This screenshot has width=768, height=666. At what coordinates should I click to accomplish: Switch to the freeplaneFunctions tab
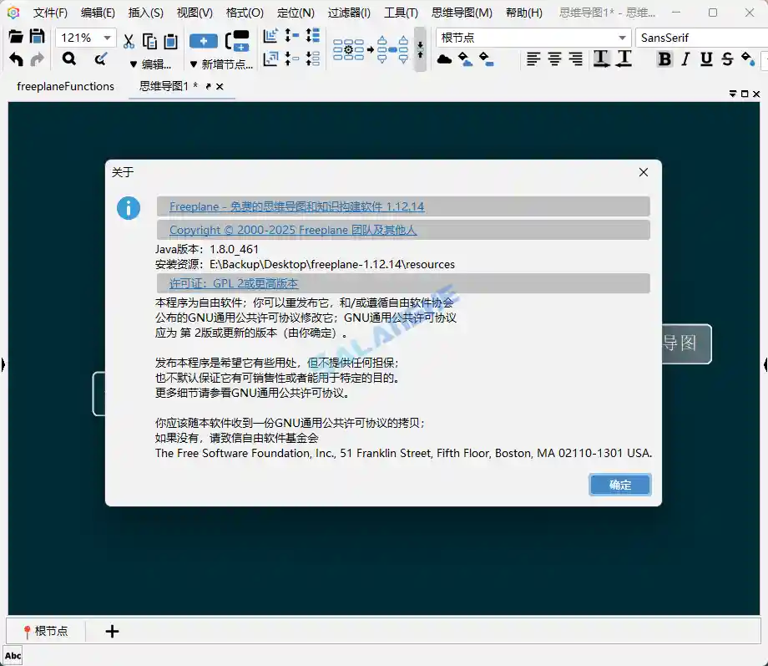pos(64,86)
